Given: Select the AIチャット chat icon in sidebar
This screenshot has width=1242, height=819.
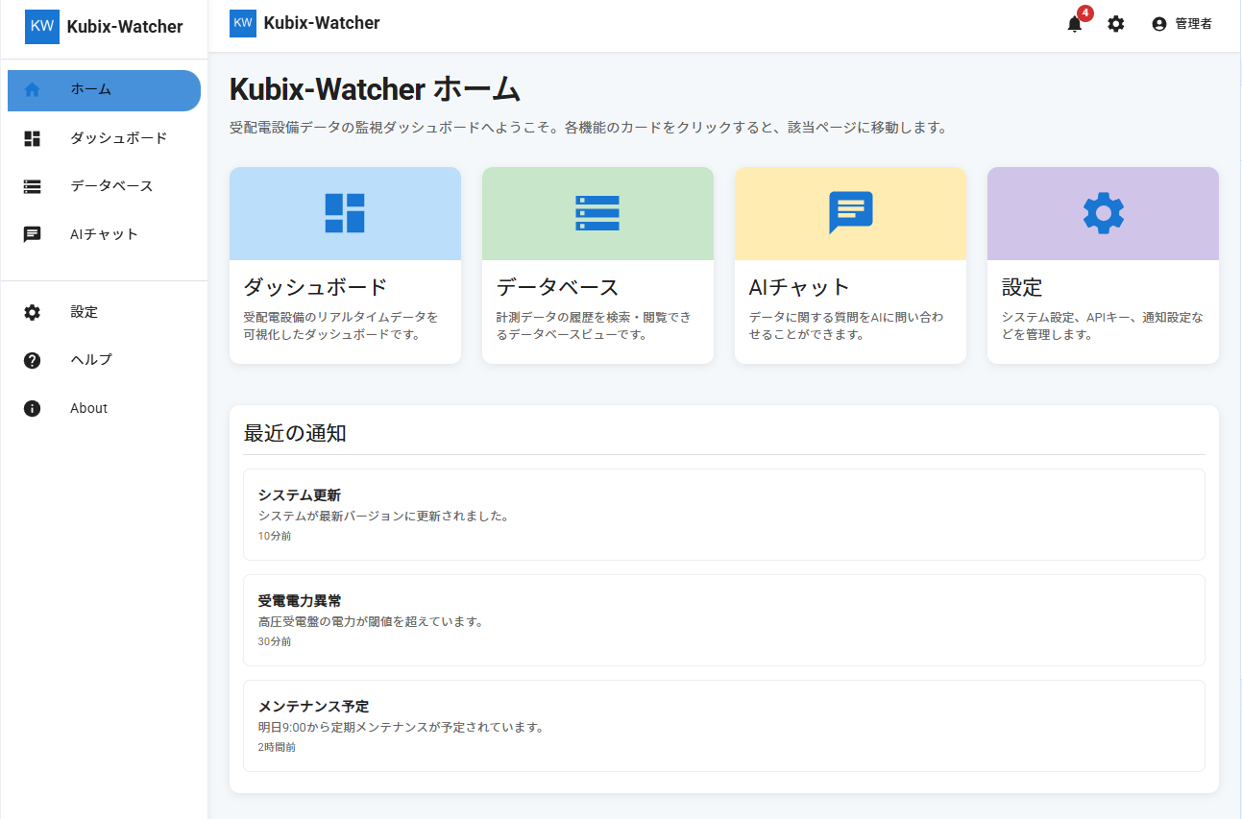Looking at the screenshot, I should click(x=32, y=233).
